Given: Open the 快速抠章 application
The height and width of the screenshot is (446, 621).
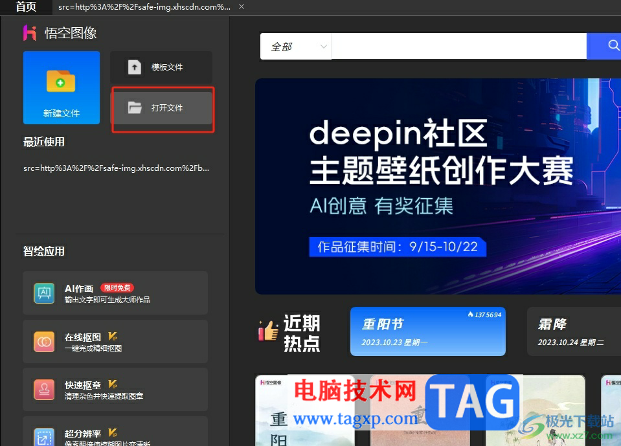Looking at the screenshot, I should tap(115, 390).
